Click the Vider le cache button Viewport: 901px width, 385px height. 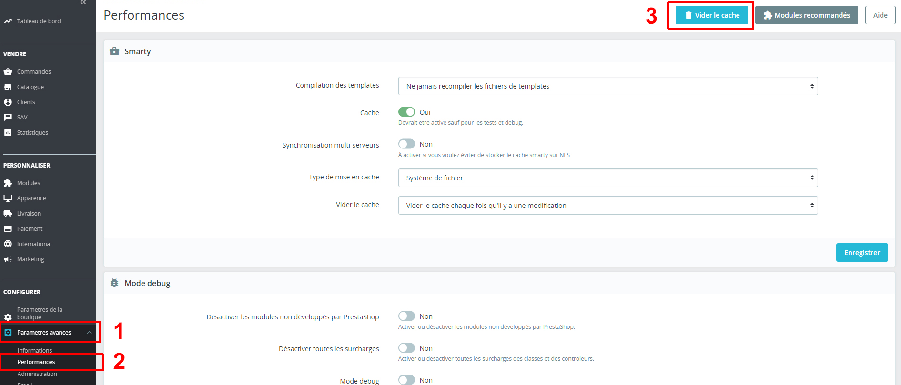click(x=712, y=15)
